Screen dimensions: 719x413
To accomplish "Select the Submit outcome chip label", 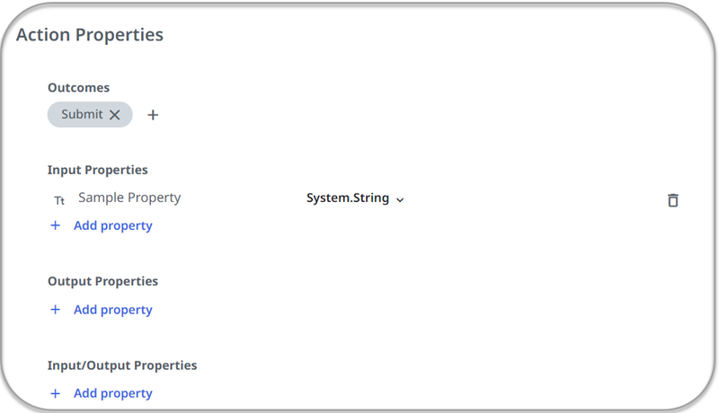I will (x=82, y=114).
